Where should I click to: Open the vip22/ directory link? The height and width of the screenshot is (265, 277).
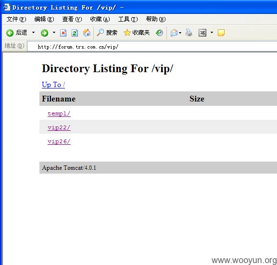[x=59, y=127]
